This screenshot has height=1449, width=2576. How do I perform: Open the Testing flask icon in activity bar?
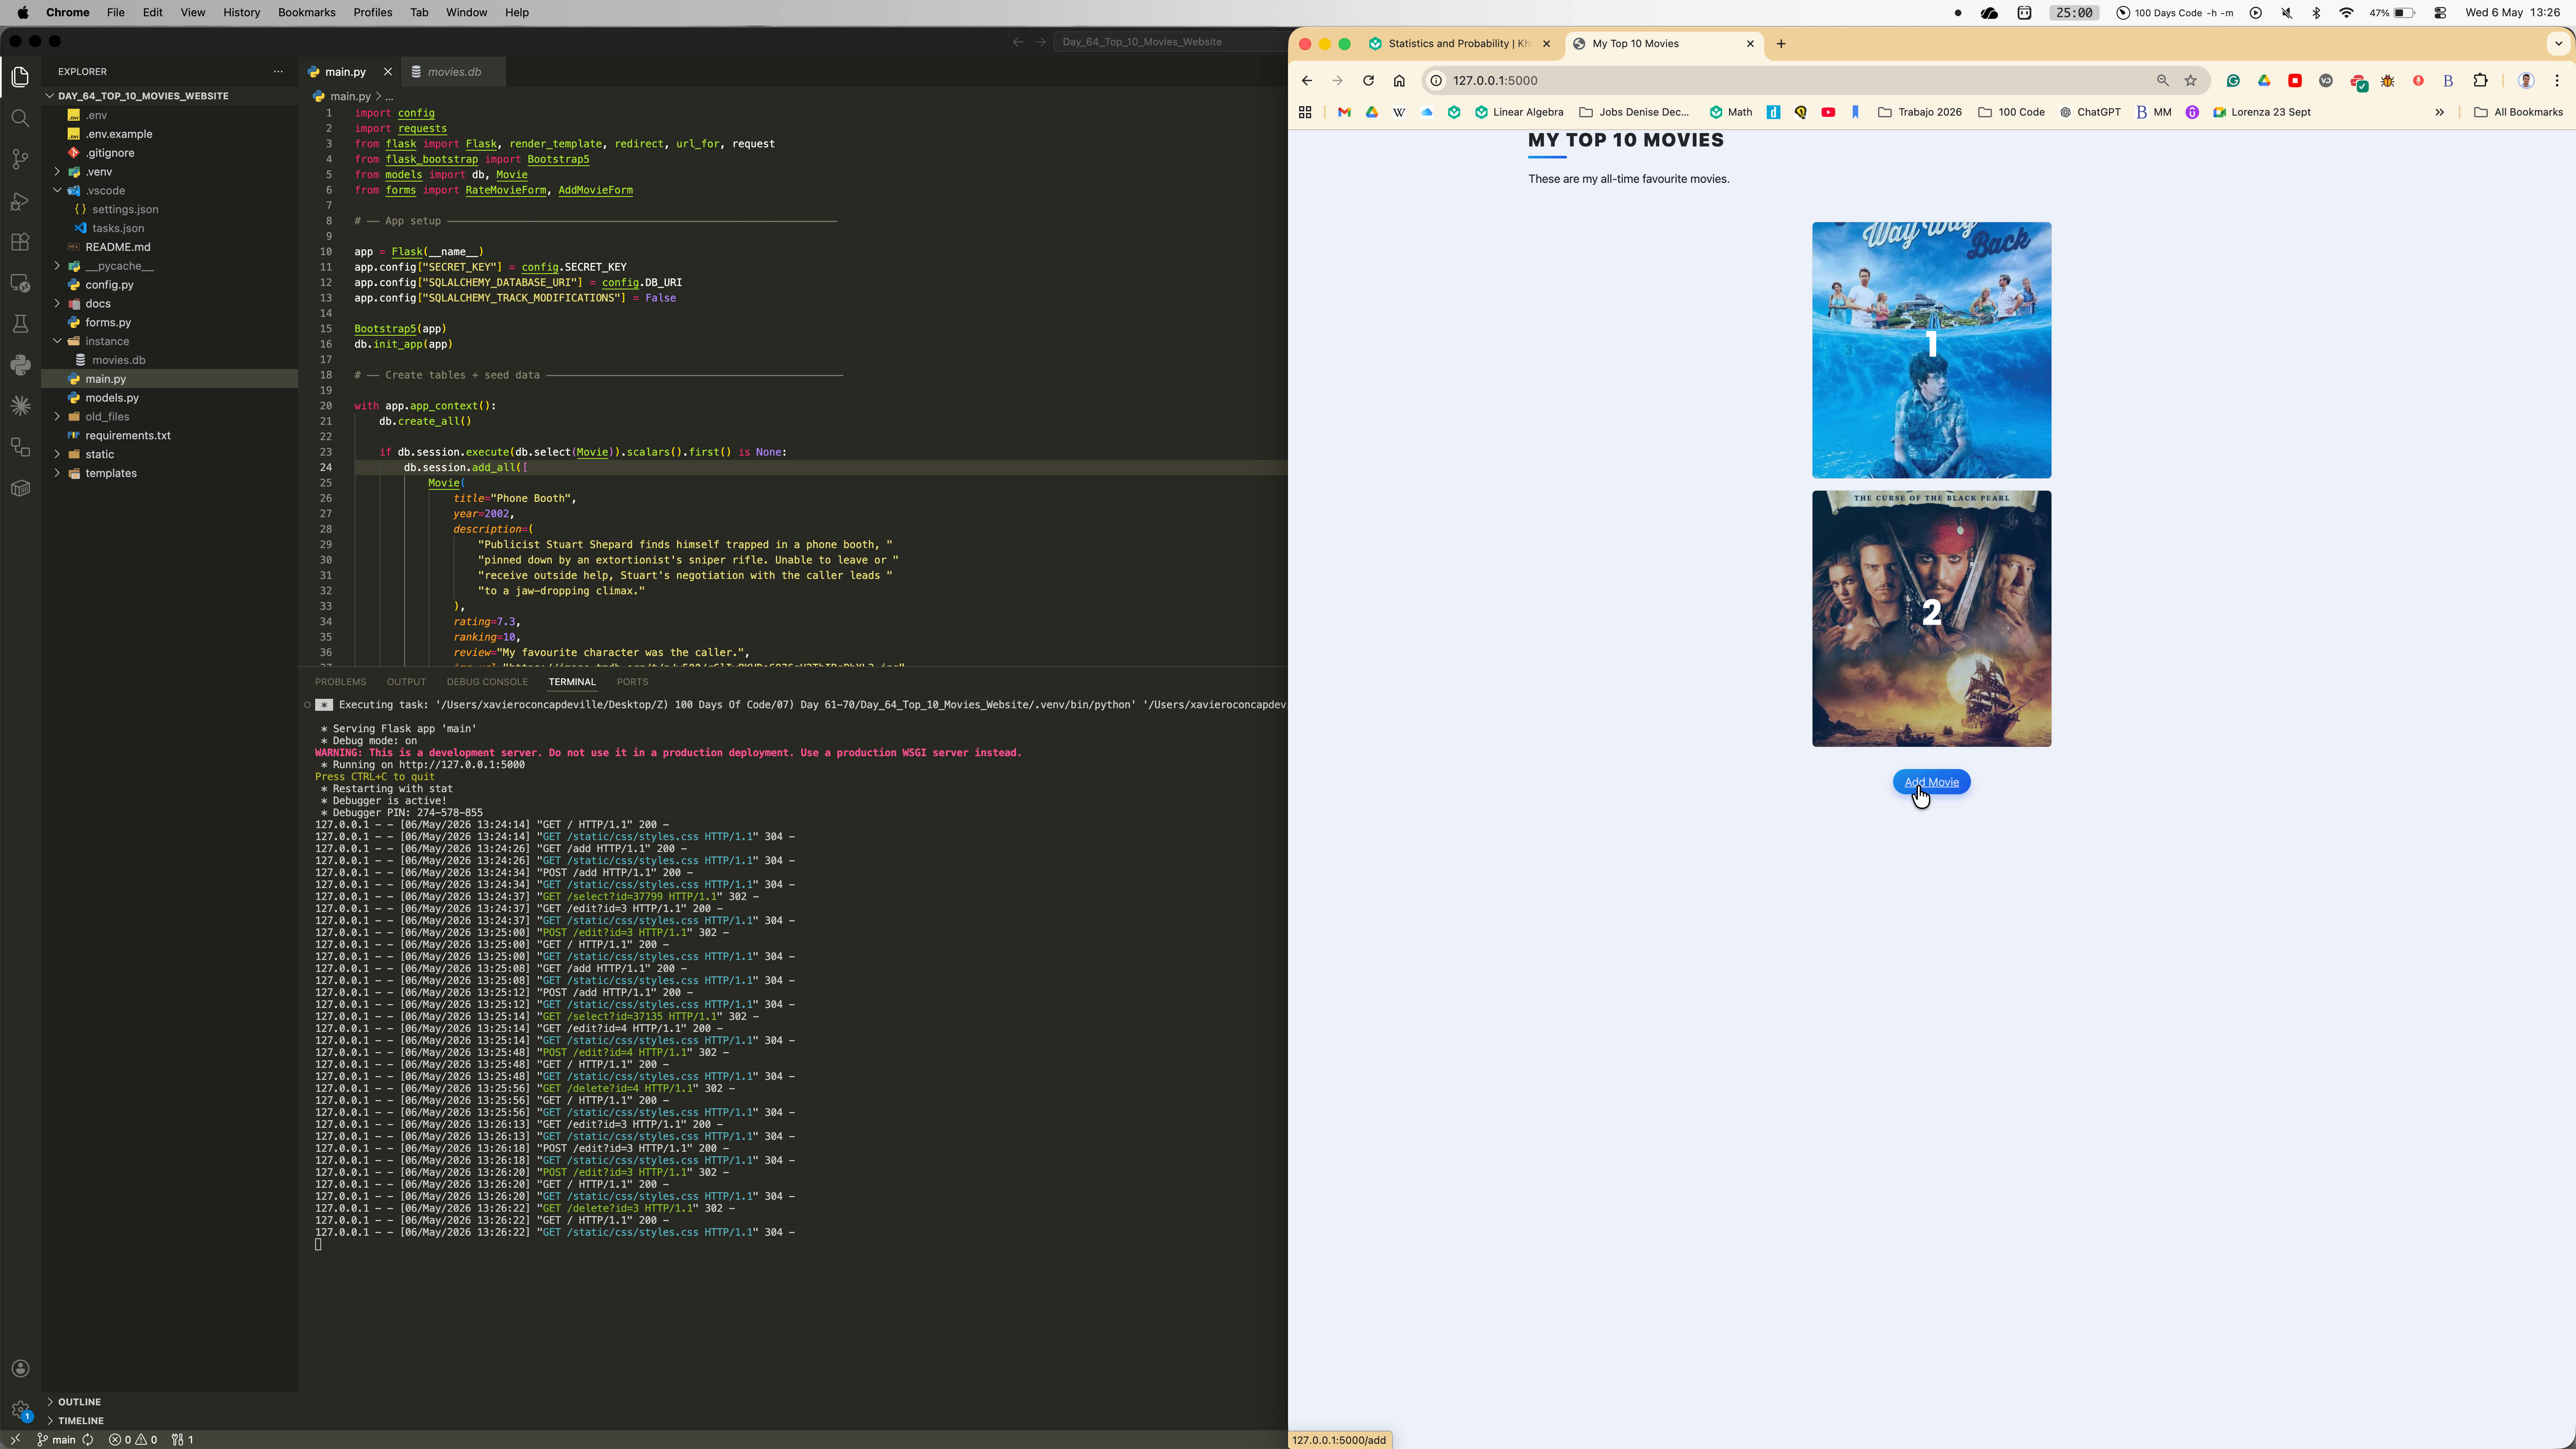pyautogui.click(x=20, y=324)
